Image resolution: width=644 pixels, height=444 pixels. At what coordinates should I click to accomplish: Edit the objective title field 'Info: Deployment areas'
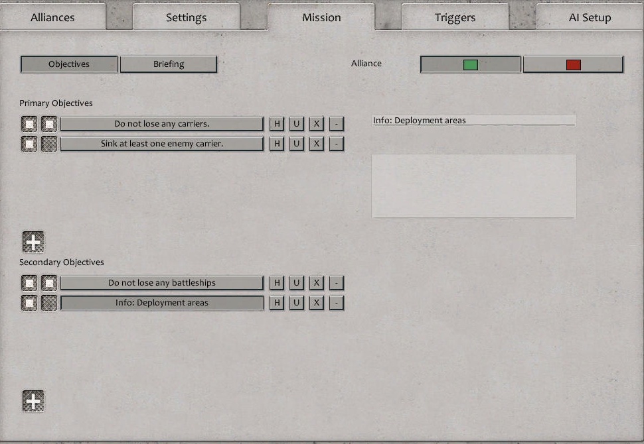(473, 120)
